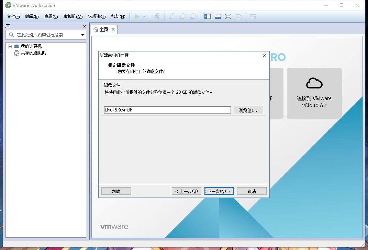
Task: Close the 库 library panel
Action: point(85,26)
